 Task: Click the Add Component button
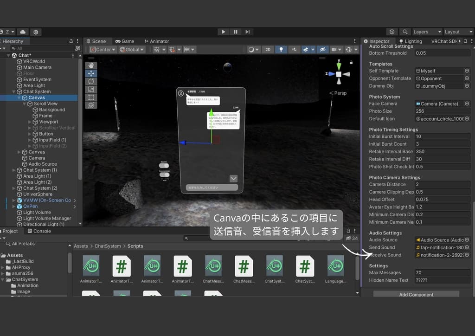coord(416,294)
